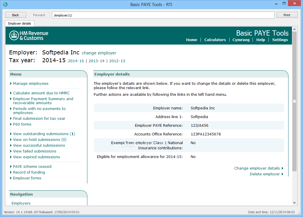Click the arrow beside Record of funding

11,172
